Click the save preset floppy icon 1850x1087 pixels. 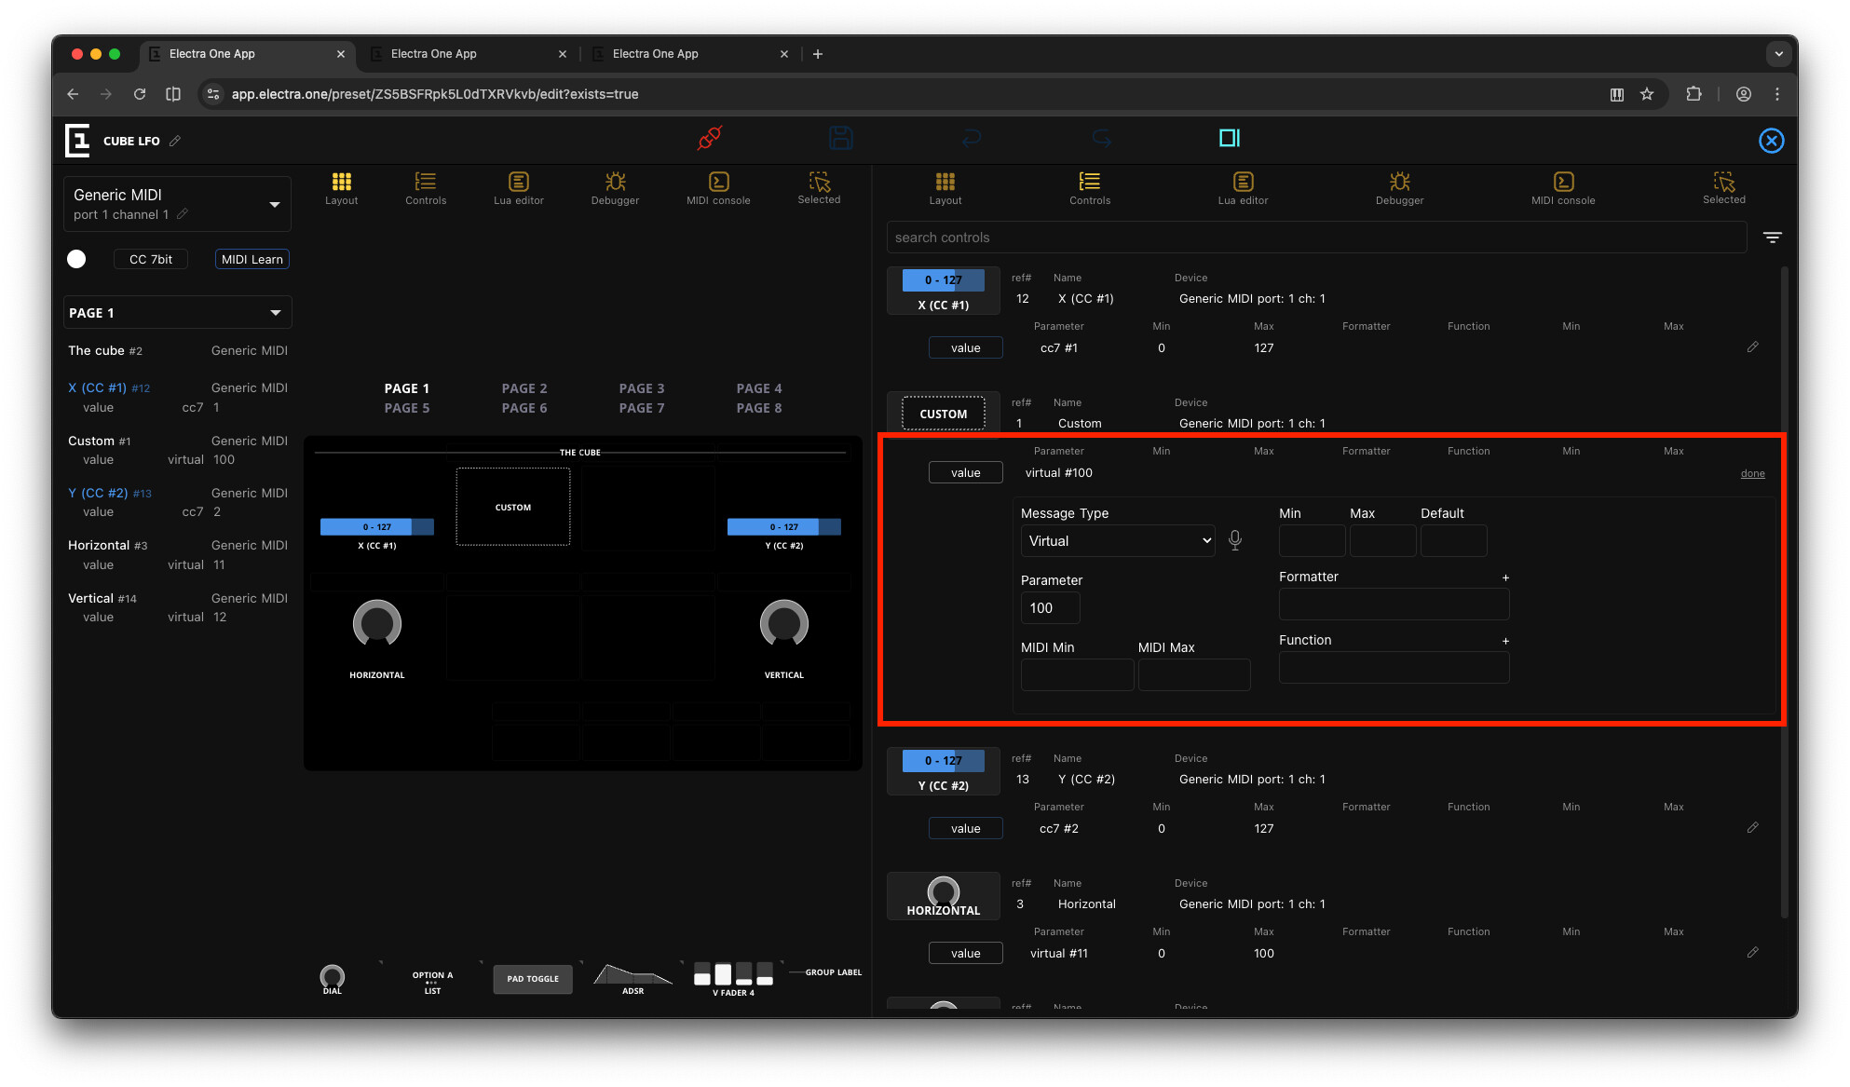pyautogui.click(x=840, y=138)
